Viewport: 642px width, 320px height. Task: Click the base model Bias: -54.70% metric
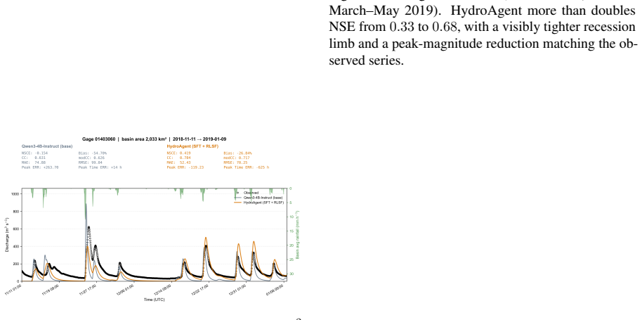[x=93, y=153]
